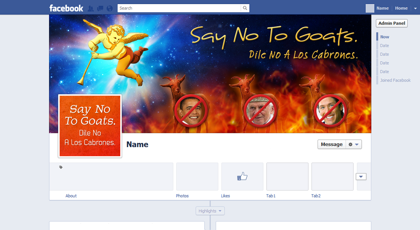Expand more tabs with the arrow button
Screen dimensions: 420x230
(361, 176)
